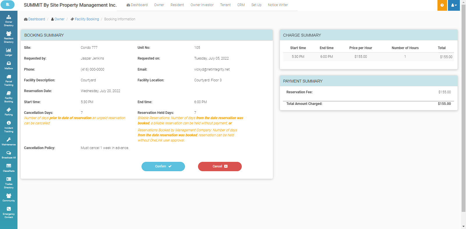
Task: Open the Ledger sidebar icon
Action: pos(9,52)
